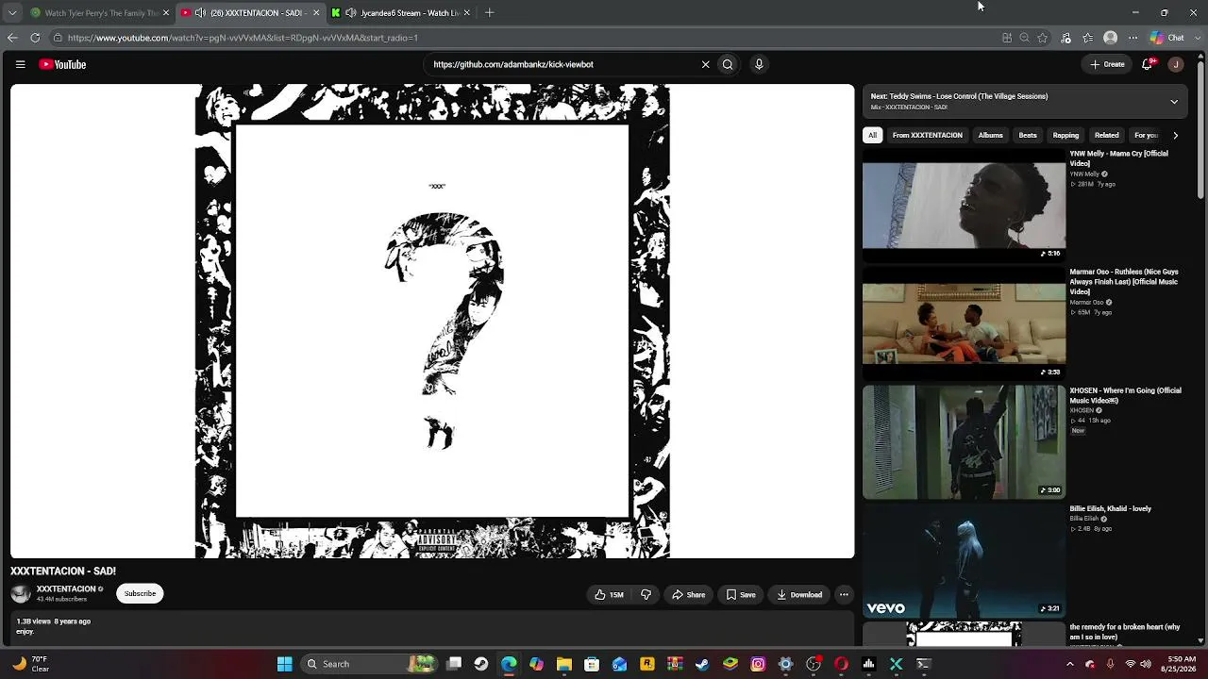The image size is (1208, 679).
Task: Open YouTube notifications bell
Action: [1148, 64]
